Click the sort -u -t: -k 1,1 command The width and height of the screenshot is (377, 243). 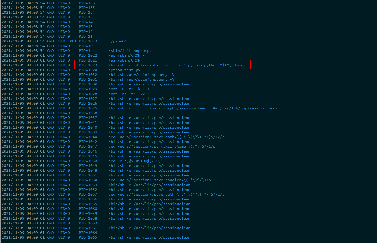click(x=129, y=89)
